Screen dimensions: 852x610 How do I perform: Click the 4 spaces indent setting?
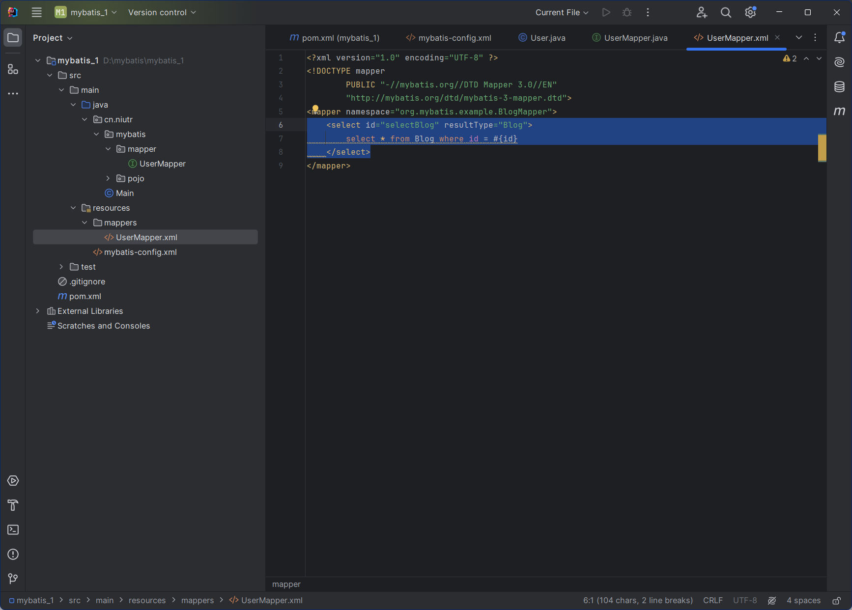pyautogui.click(x=803, y=601)
